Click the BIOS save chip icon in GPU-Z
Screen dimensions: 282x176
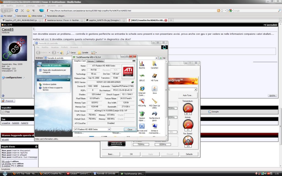click(x=133, y=82)
